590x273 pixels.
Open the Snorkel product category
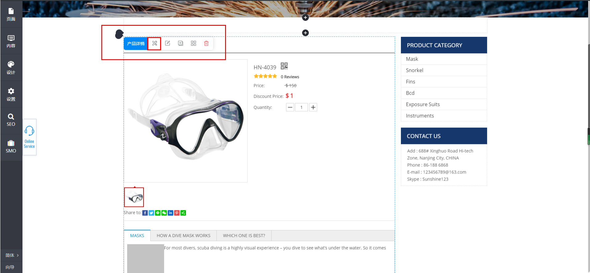[x=414, y=70]
